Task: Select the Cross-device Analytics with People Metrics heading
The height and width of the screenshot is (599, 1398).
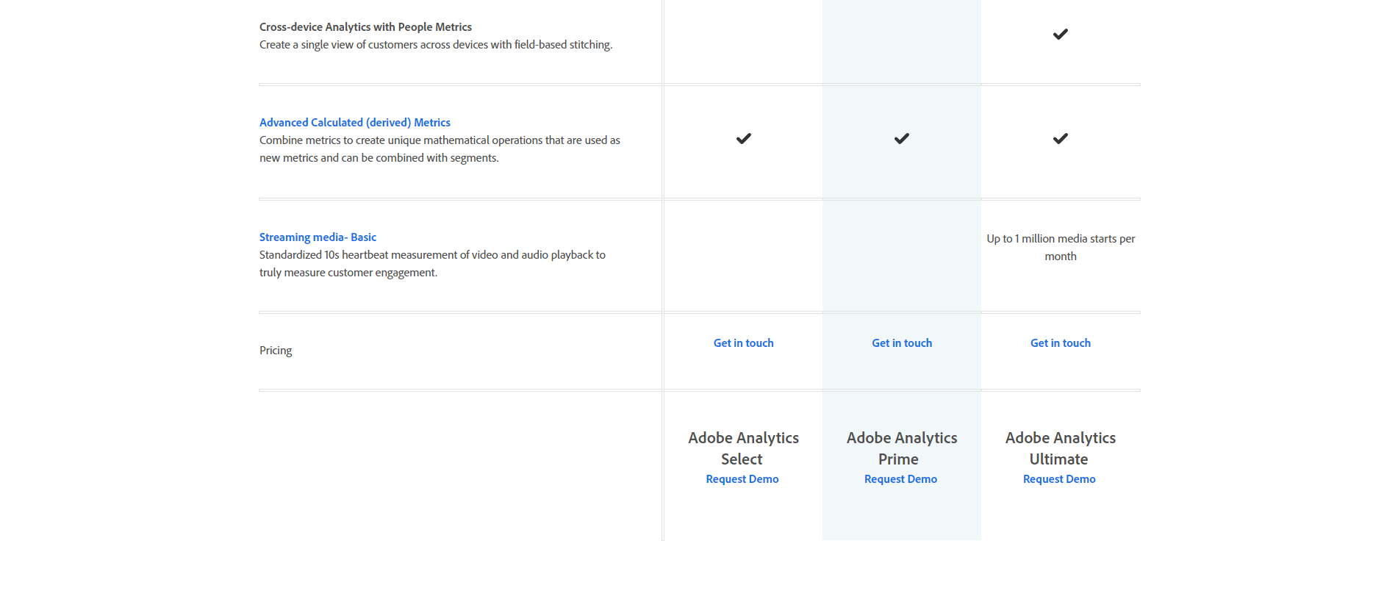Action: 365,27
